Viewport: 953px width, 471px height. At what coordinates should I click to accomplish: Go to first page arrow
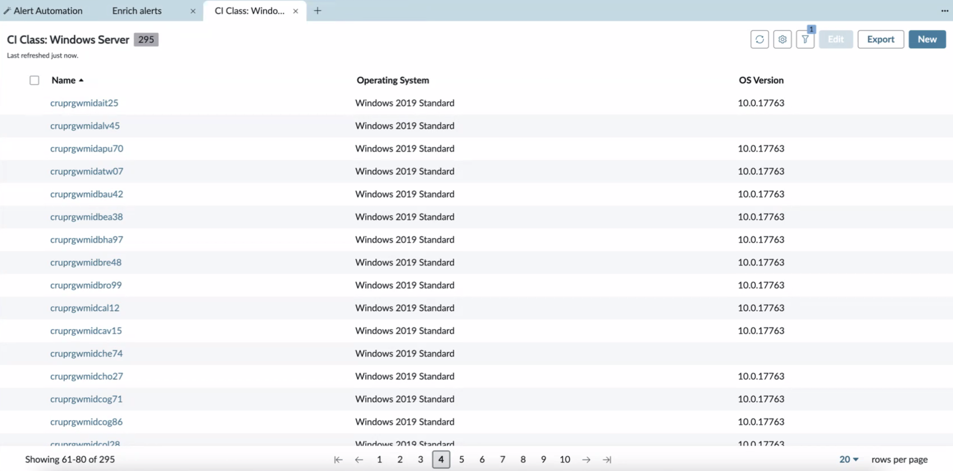(338, 459)
